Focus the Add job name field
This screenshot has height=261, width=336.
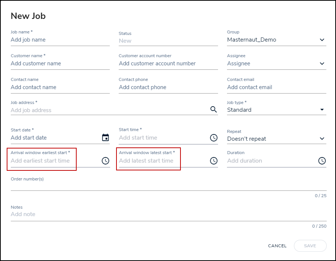[60, 40]
